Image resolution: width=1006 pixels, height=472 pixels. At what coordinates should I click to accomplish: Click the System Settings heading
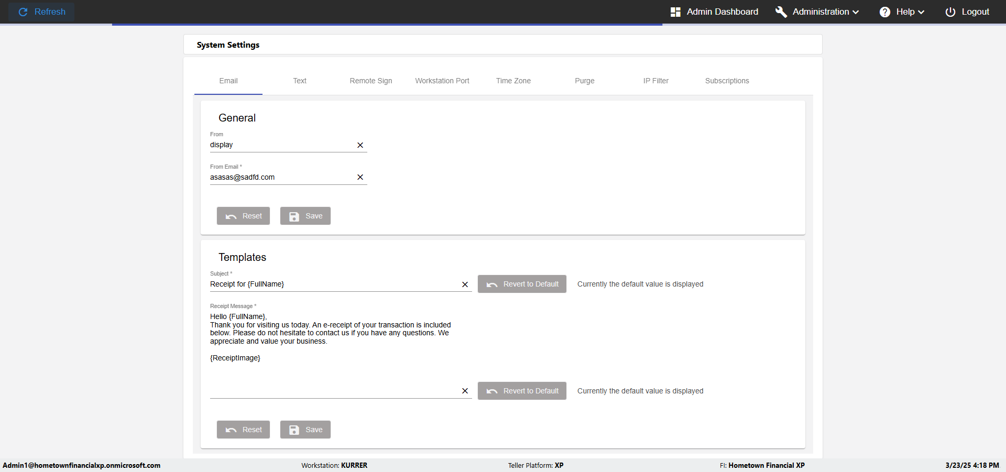228,45
